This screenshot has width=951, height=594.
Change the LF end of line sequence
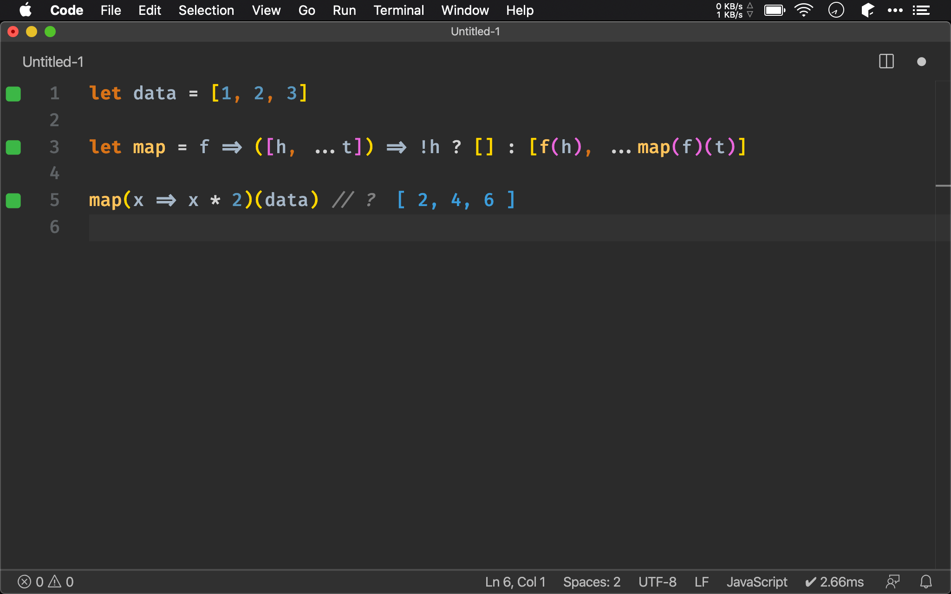tap(701, 581)
